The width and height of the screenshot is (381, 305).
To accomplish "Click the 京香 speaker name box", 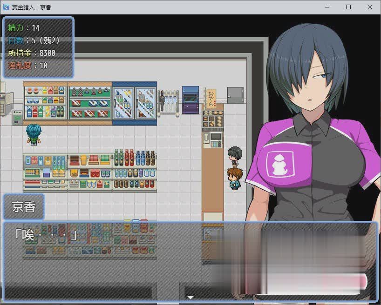I will (24, 207).
